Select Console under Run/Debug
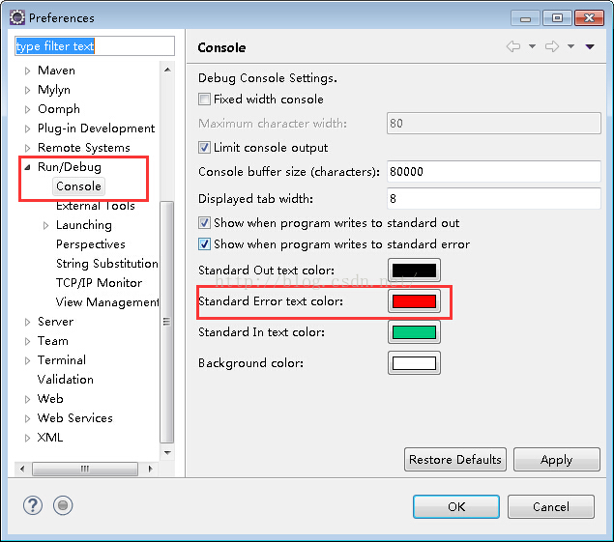614x542 pixels. [78, 186]
